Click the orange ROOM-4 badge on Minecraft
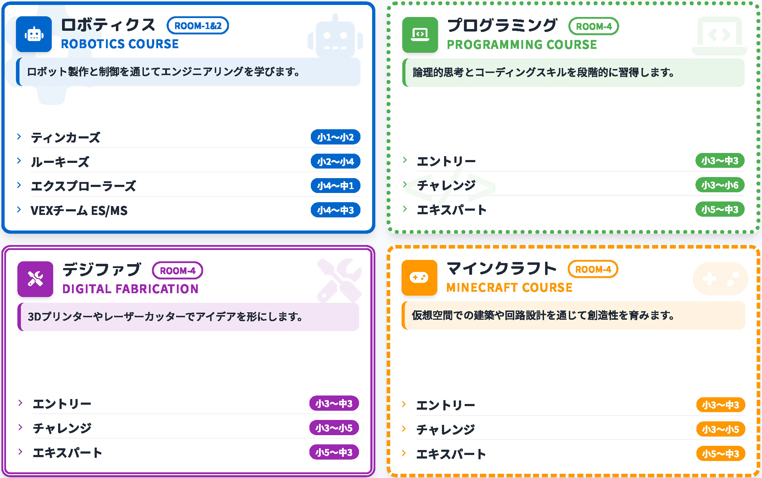Screen dimensions: 762x478 click(x=593, y=269)
